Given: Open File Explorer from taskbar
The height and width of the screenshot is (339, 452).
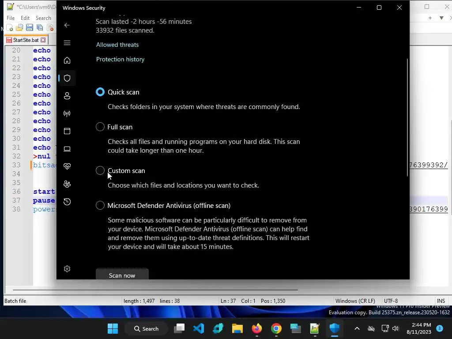Looking at the screenshot, I should 237,328.
